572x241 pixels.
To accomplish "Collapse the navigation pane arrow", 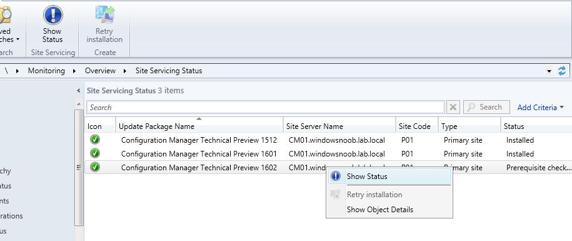I will pos(78,91).
